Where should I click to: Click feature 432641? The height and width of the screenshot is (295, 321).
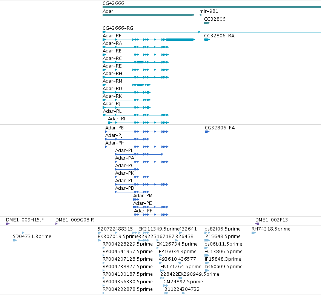point(180,233)
